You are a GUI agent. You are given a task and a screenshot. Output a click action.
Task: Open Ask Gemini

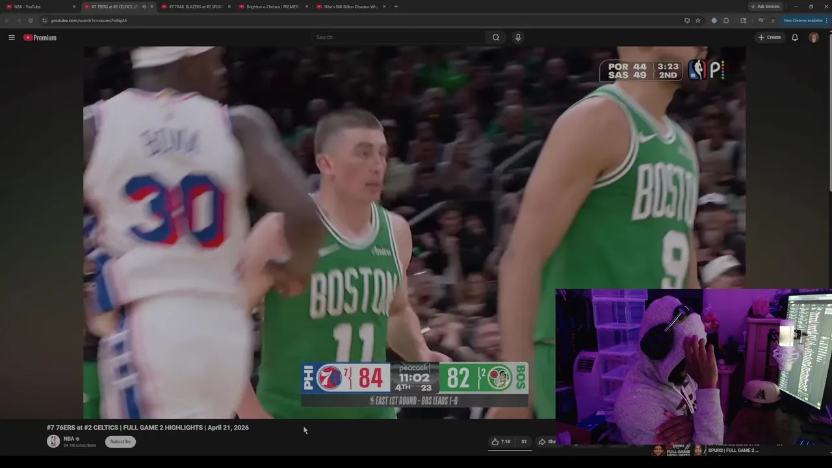tap(764, 6)
